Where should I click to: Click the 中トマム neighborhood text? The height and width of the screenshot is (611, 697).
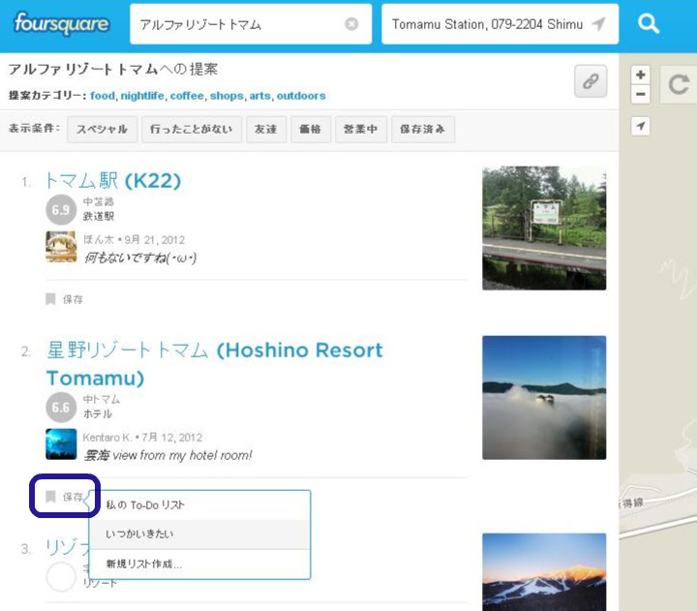[102, 399]
